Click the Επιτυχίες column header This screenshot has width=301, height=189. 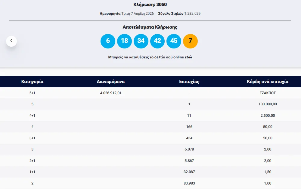[x=189, y=82]
